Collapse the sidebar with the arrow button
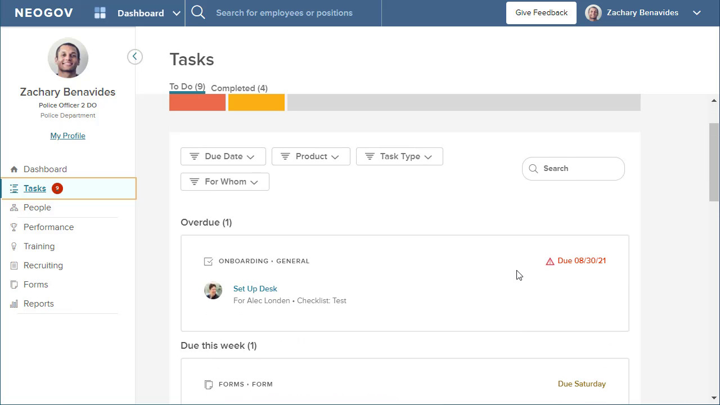The width and height of the screenshot is (720, 405). (134, 56)
